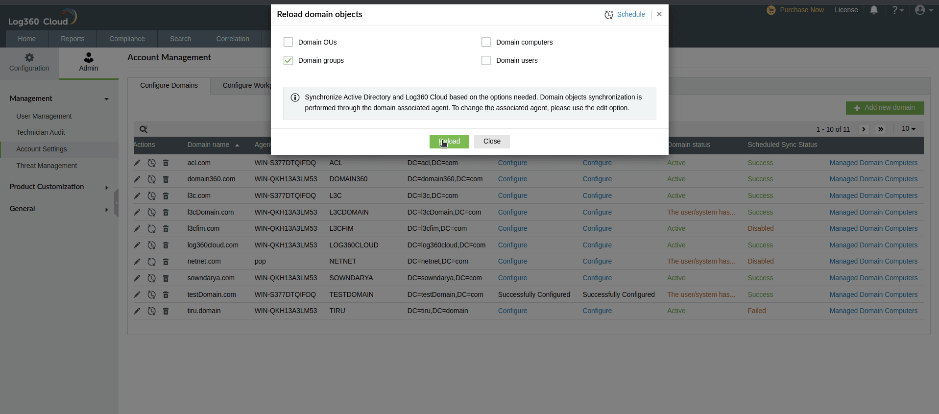Edit l3c.com domain pencil icon
The height and width of the screenshot is (414, 939).
pyautogui.click(x=137, y=195)
